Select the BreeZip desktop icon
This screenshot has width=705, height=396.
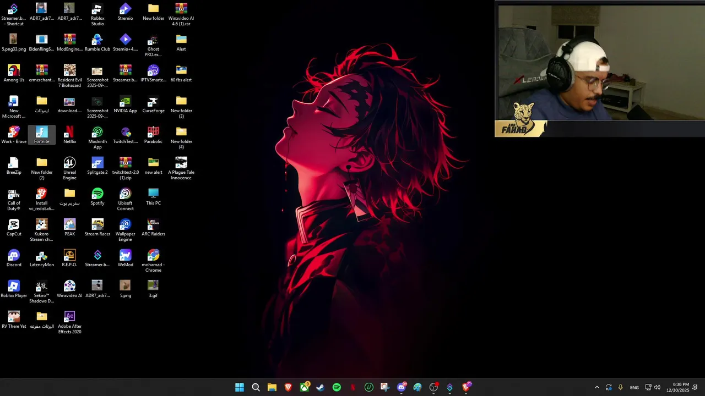pos(14,166)
